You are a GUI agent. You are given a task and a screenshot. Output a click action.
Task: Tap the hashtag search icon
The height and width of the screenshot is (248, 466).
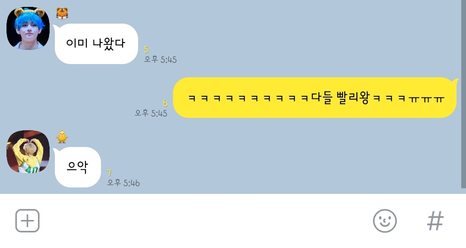tap(435, 221)
